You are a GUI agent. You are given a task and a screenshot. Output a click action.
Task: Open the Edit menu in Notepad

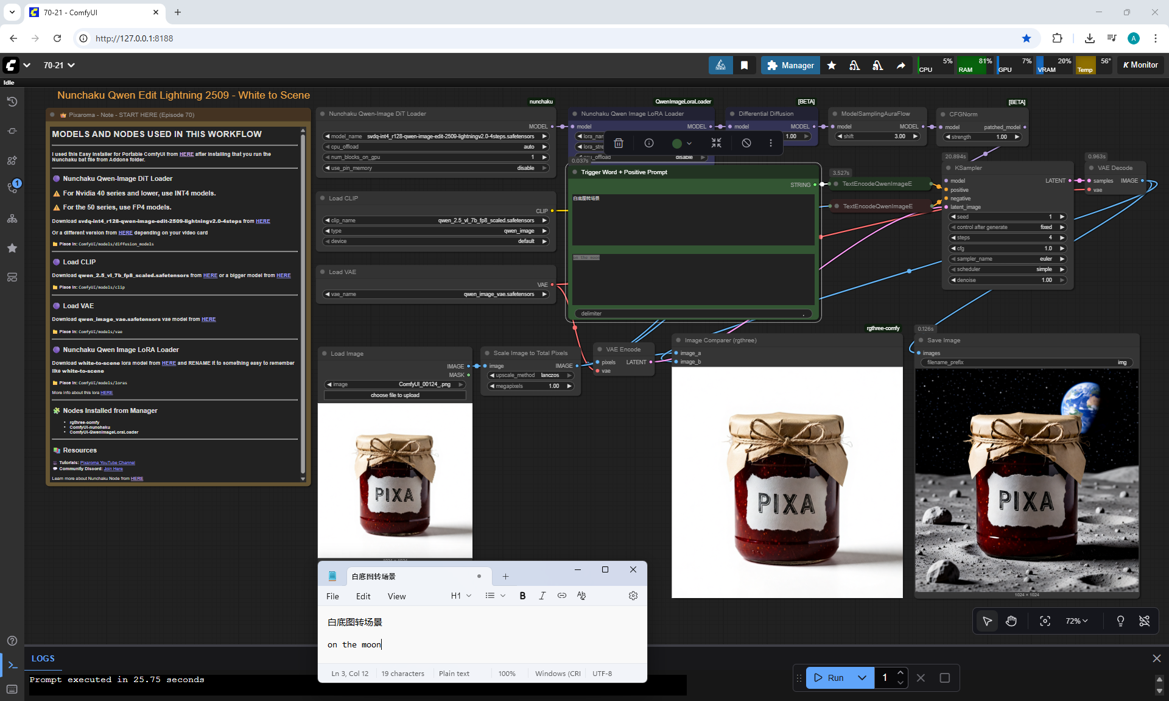coord(363,596)
